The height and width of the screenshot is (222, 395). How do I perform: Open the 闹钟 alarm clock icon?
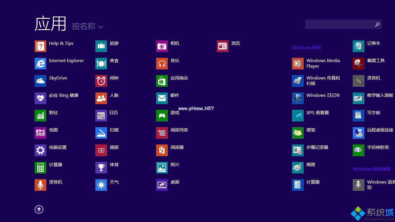(101, 81)
